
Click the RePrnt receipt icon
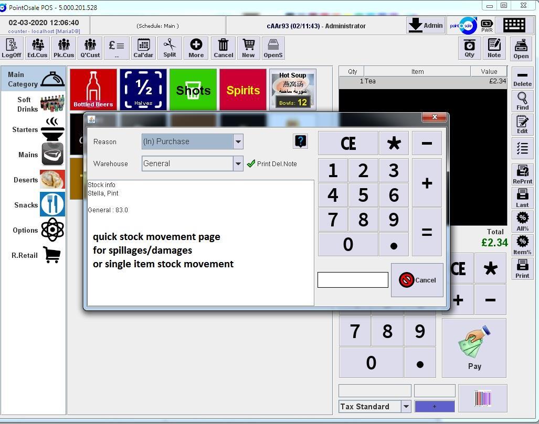click(x=522, y=175)
